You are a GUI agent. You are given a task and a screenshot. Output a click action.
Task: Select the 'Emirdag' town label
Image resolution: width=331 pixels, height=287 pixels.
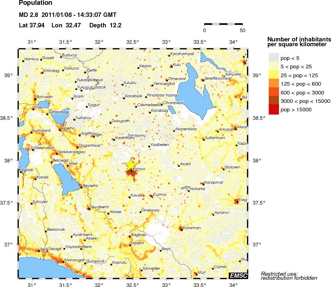coord(51,71)
